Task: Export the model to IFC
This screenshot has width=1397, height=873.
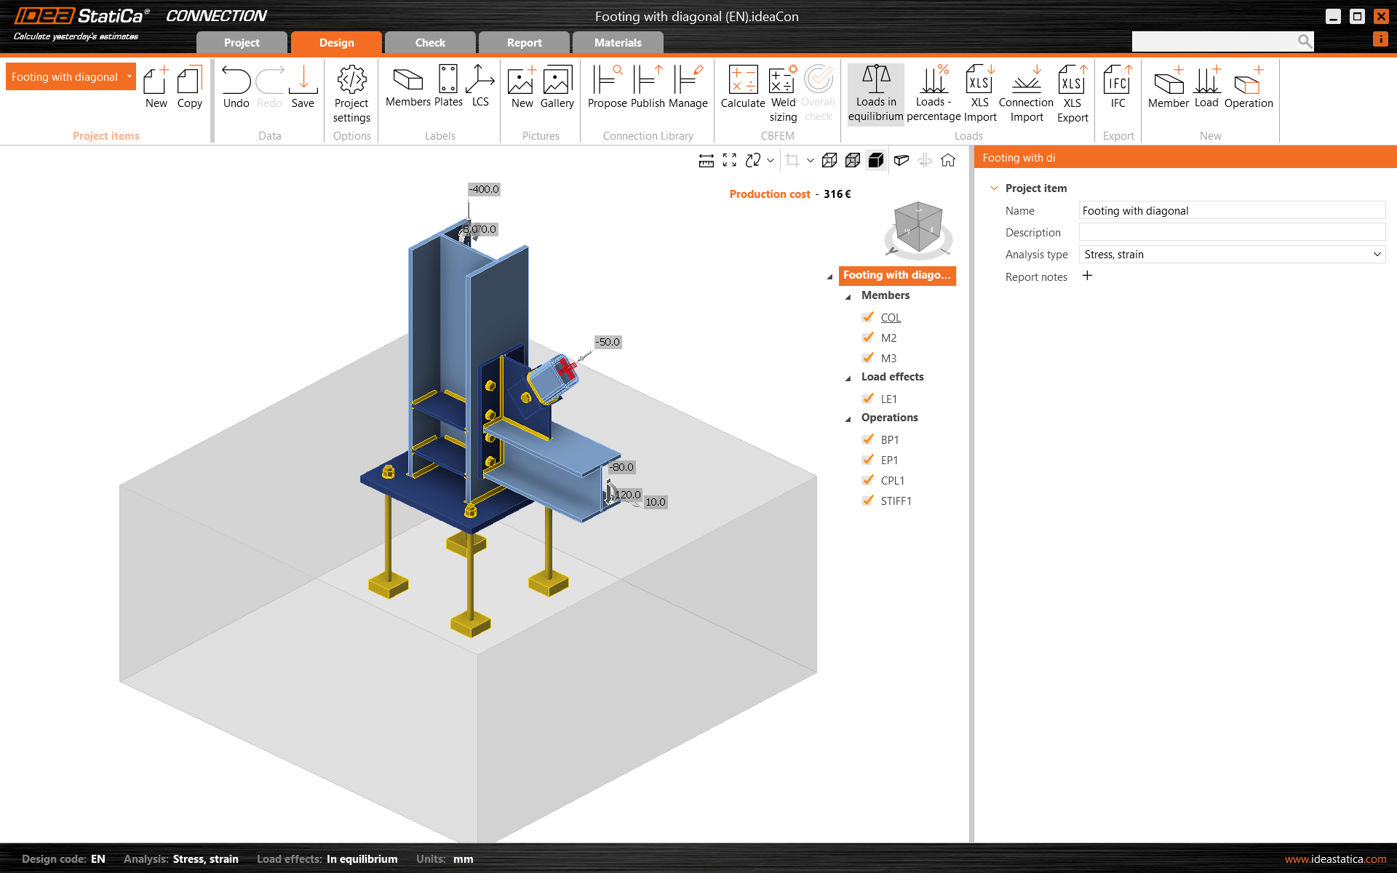Action: tap(1118, 87)
